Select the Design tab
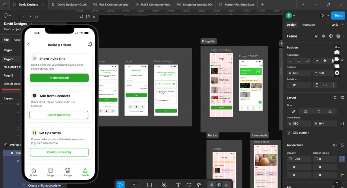Viewport: 347px width, 188px height. (291, 25)
